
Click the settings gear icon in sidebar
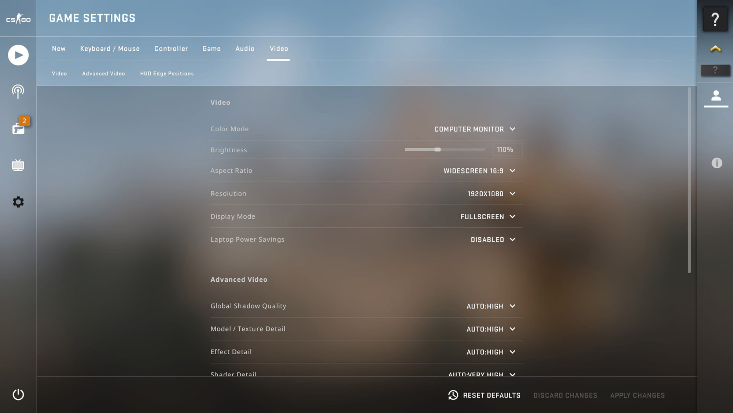coord(18,201)
